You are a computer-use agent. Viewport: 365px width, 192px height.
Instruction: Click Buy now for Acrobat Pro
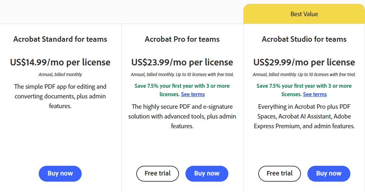[x=207, y=174]
